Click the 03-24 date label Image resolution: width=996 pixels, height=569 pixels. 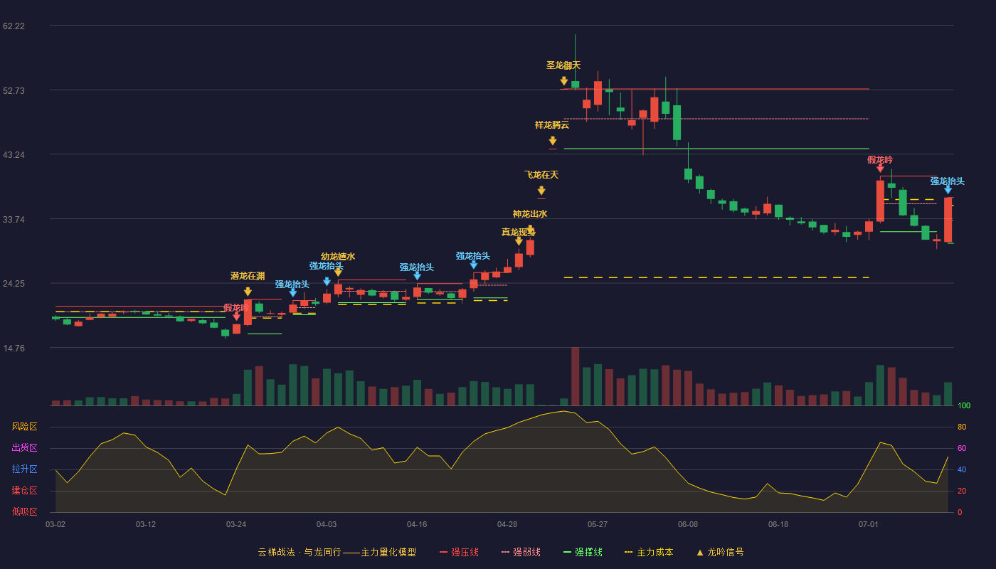(236, 524)
